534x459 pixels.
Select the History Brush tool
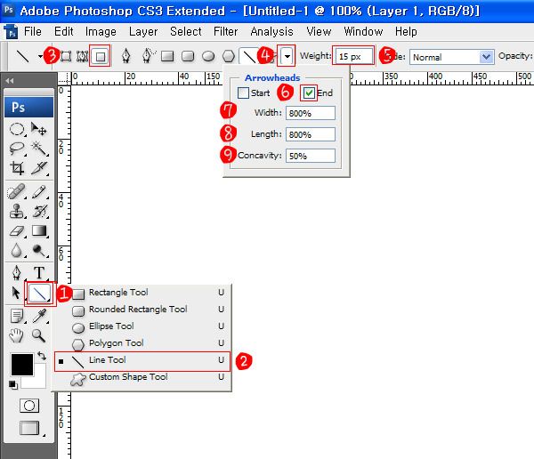coord(39,211)
